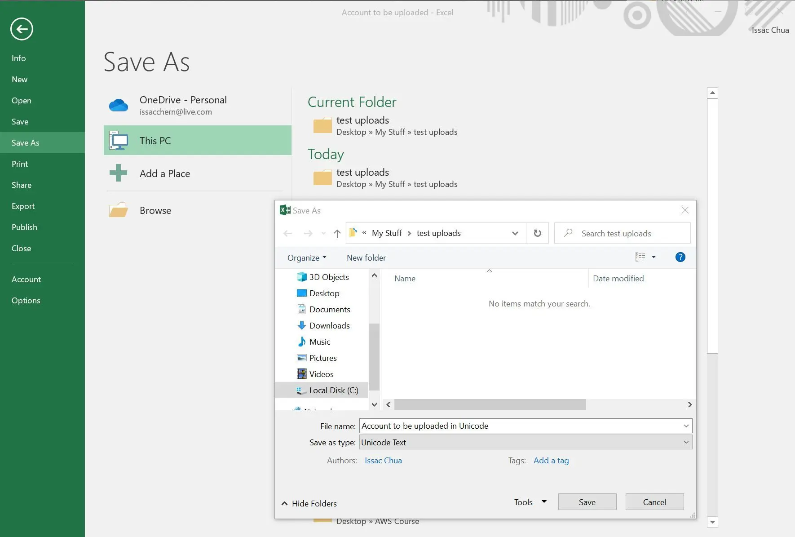Go up one folder level arrow
The width and height of the screenshot is (795, 537).
pos(337,233)
